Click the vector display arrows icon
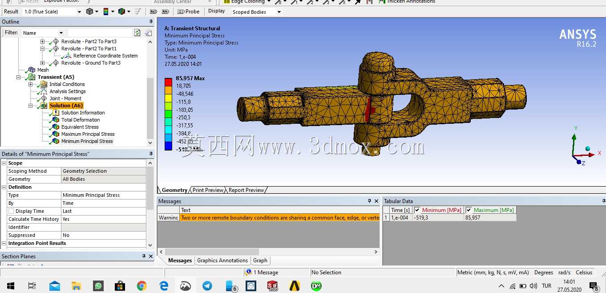The height and width of the screenshot is (293, 606). click(138, 12)
